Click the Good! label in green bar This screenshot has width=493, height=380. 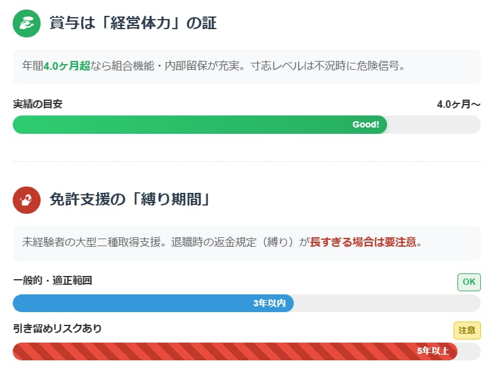365,124
